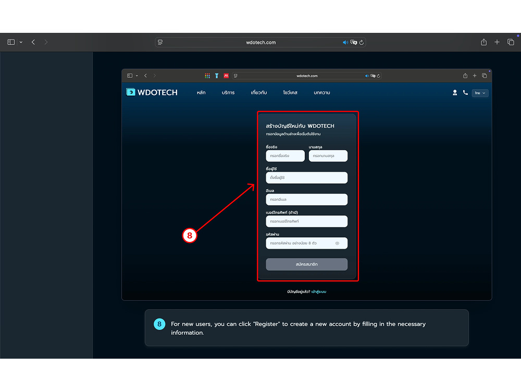Click tab overview icon in inner screenshot browser
521x391 pixels.
point(485,76)
